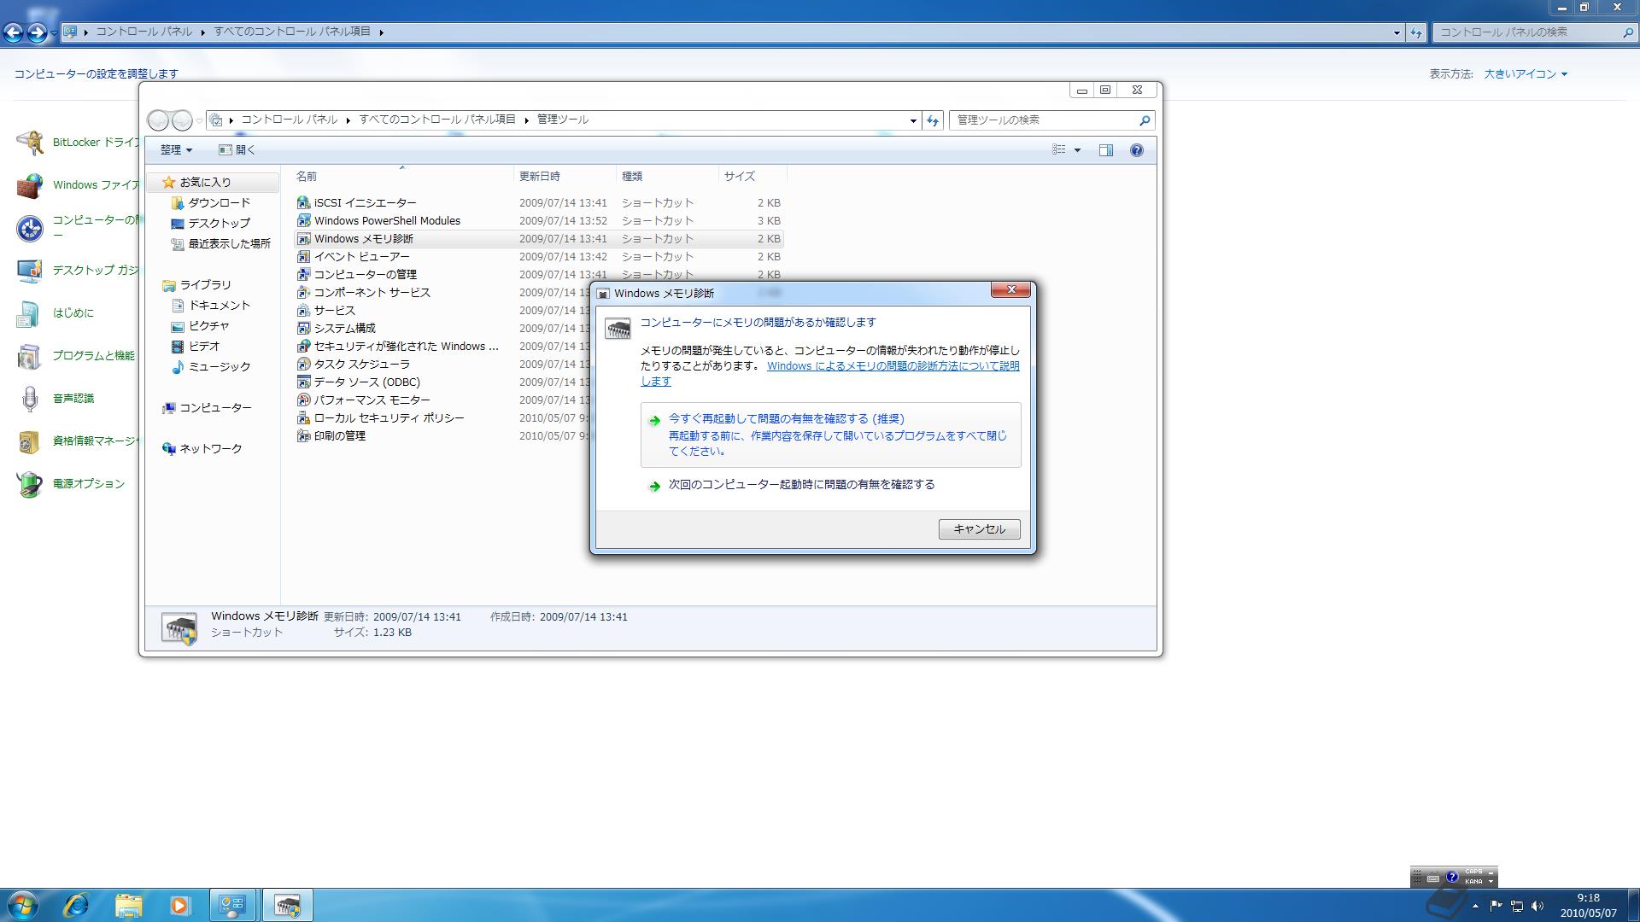This screenshot has height=922, width=1640.
Task: Expand view options dropdown arrow in toolbar
Action: (x=1077, y=150)
